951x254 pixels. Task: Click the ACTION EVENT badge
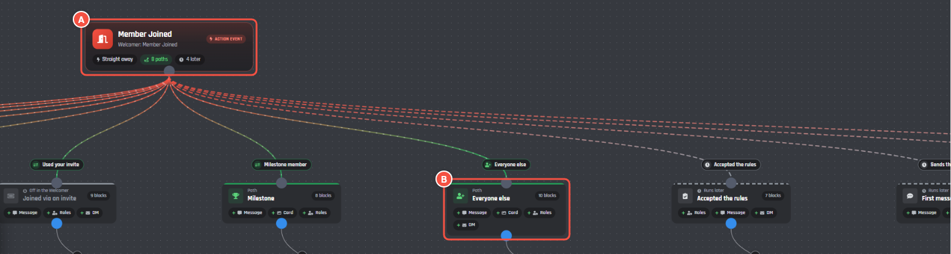(226, 39)
